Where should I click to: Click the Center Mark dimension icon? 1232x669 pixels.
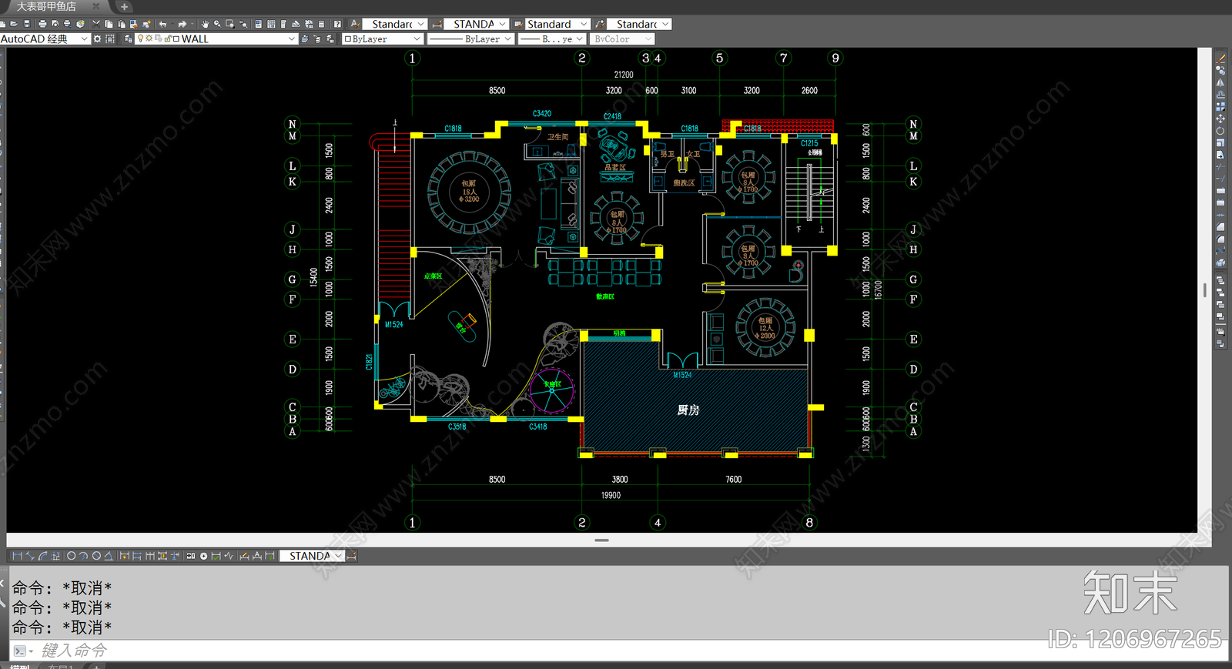[x=203, y=556]
